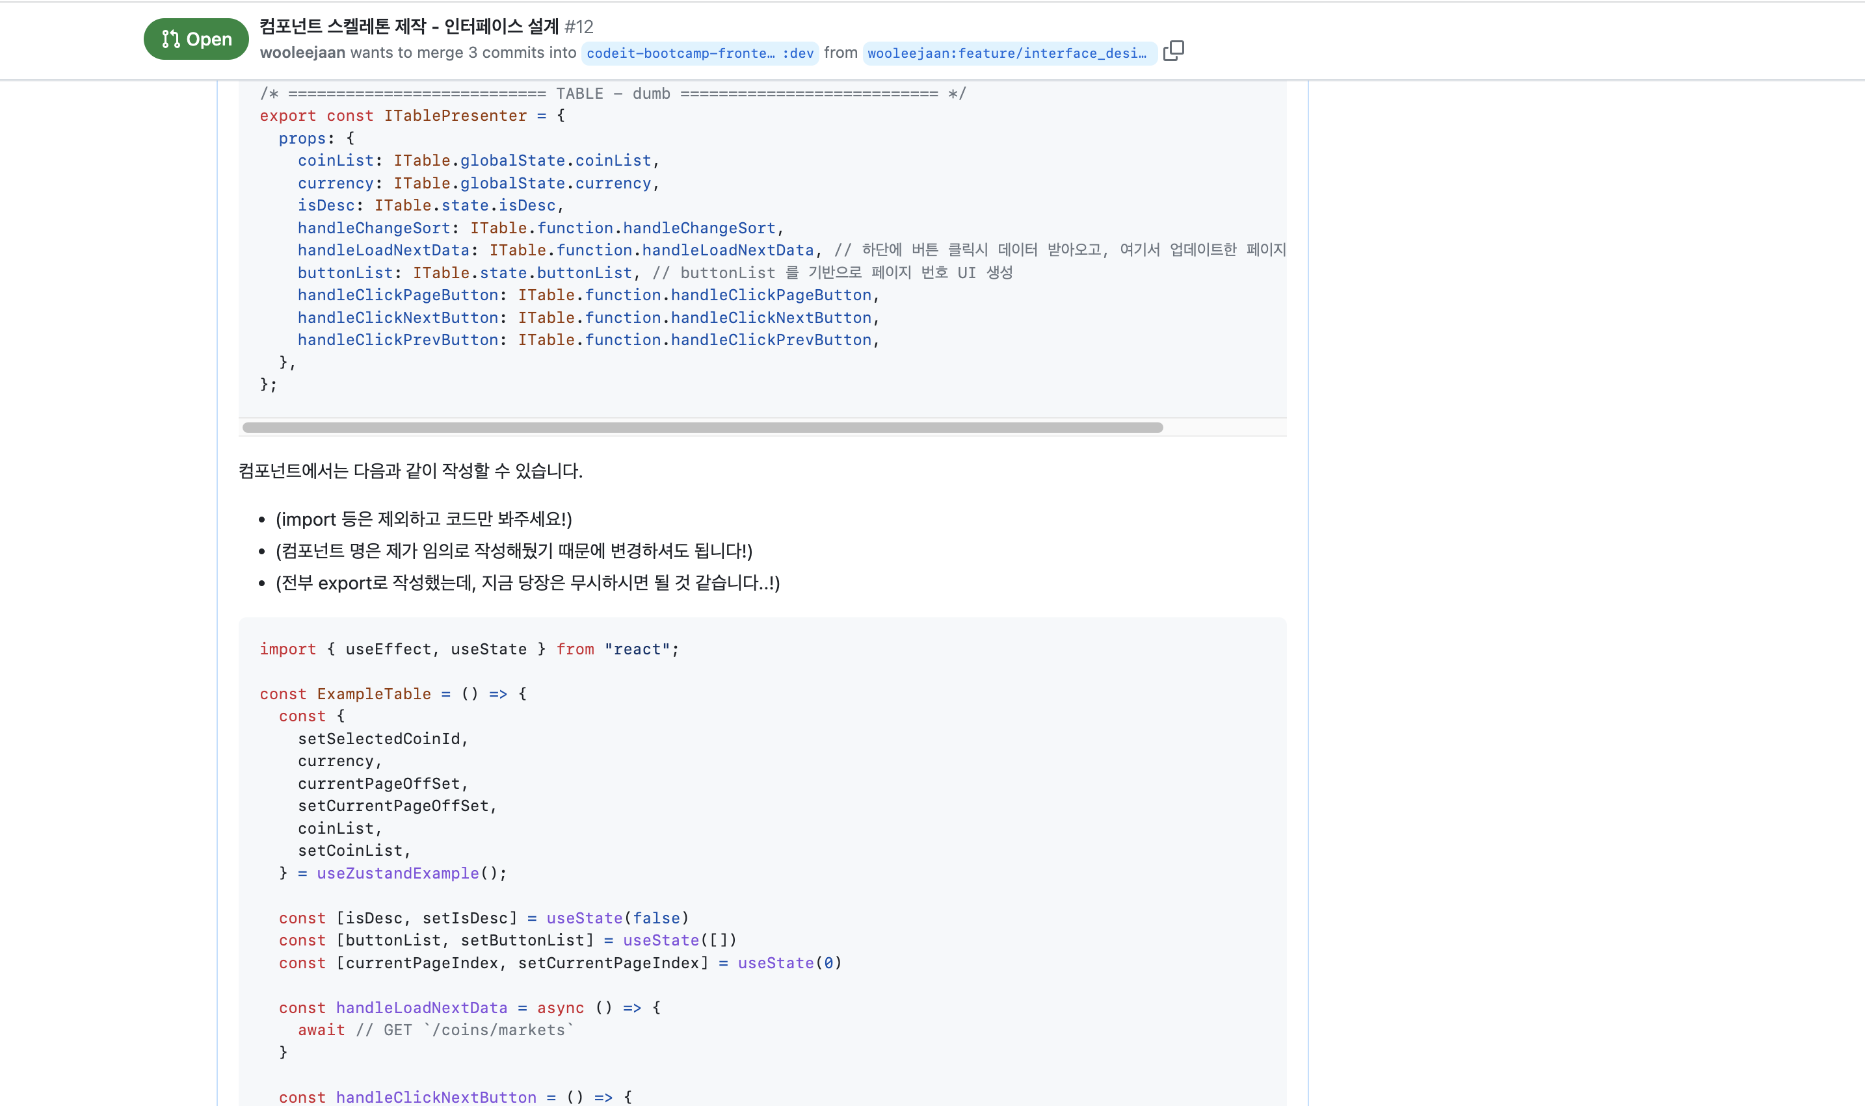Click the buttonList comment text in code

(832, 273)
